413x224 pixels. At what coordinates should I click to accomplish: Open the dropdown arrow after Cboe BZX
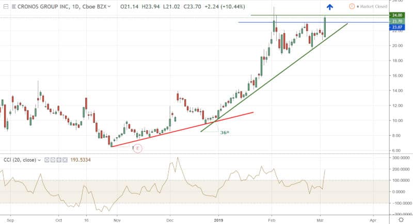(109, 6)
